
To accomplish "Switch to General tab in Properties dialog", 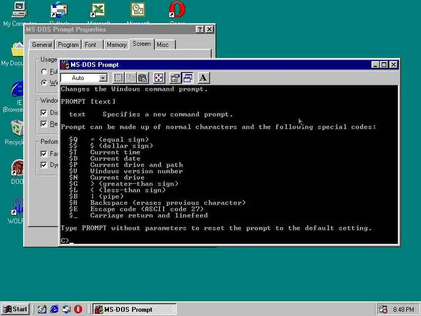I will click(42, 45).
